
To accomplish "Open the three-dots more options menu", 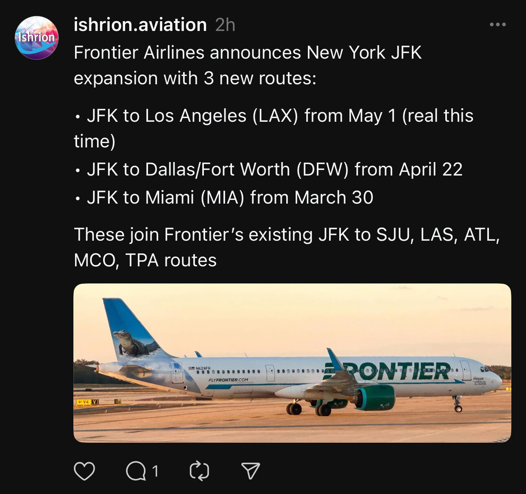I will (498, 24).
